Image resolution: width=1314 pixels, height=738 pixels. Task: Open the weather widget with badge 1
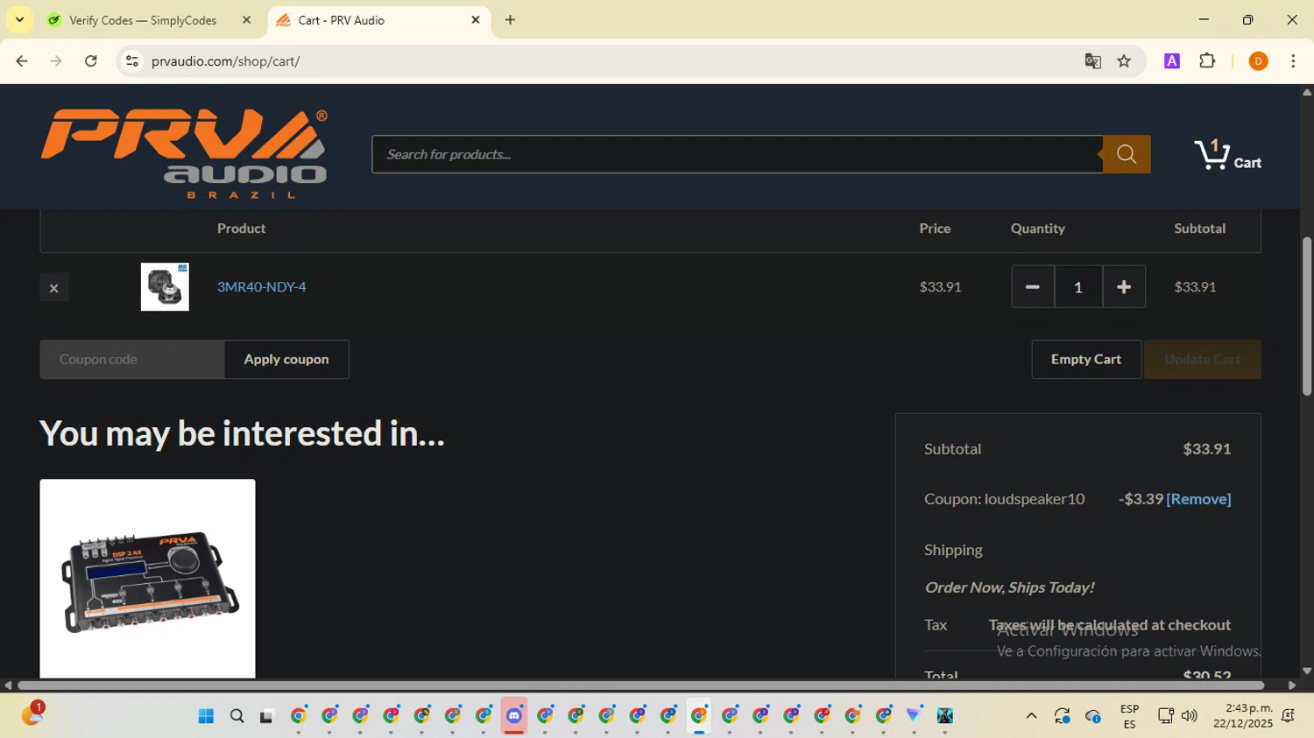[32, 715]
